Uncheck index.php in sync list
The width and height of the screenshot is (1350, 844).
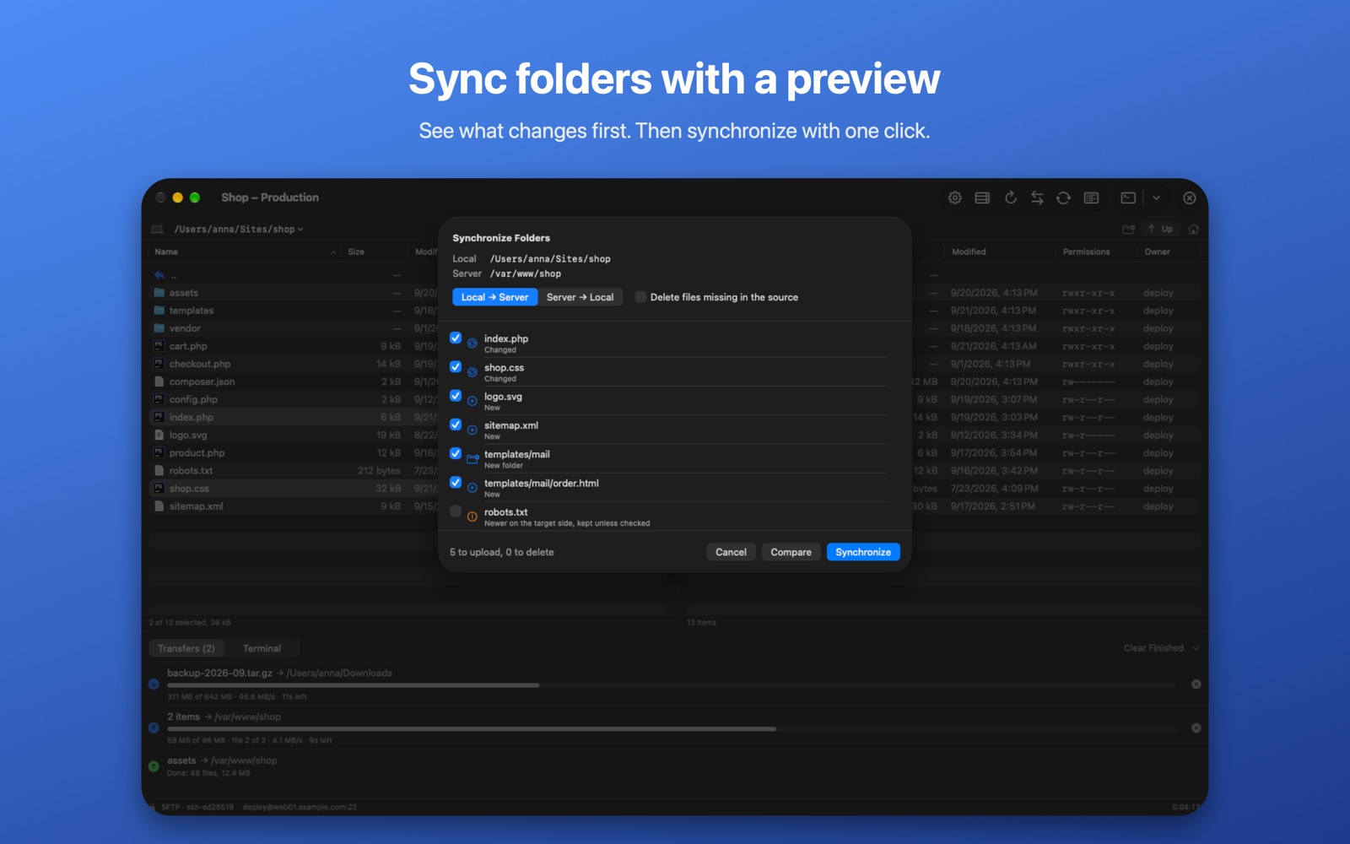tap(456, 338)
